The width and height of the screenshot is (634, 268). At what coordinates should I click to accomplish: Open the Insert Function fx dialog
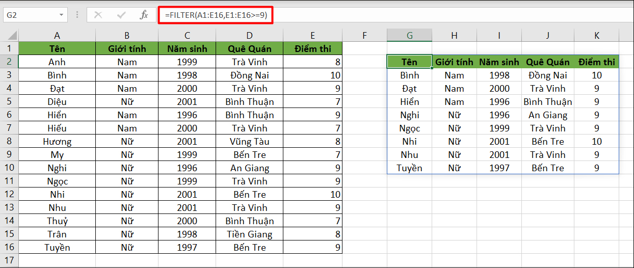point(144,15)
